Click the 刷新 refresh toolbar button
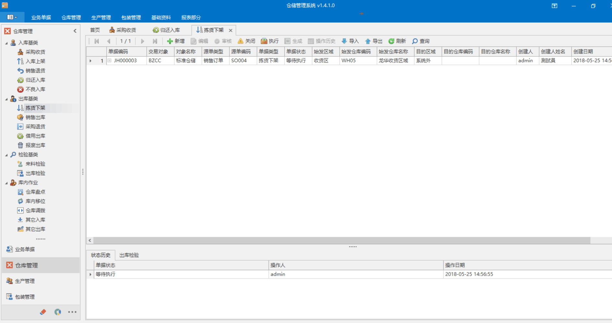612x323 pixels. [397, 41]
